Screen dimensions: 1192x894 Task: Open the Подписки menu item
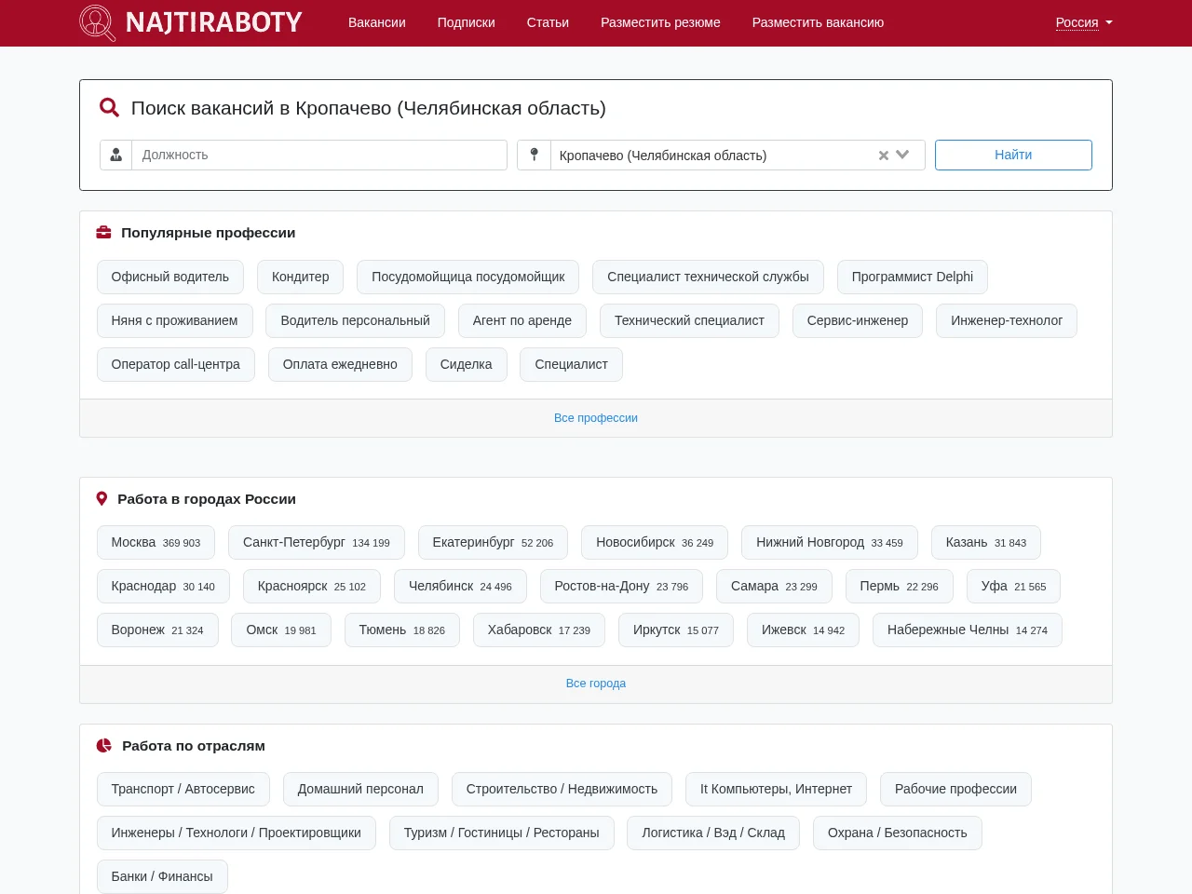(x=467, y=22)
